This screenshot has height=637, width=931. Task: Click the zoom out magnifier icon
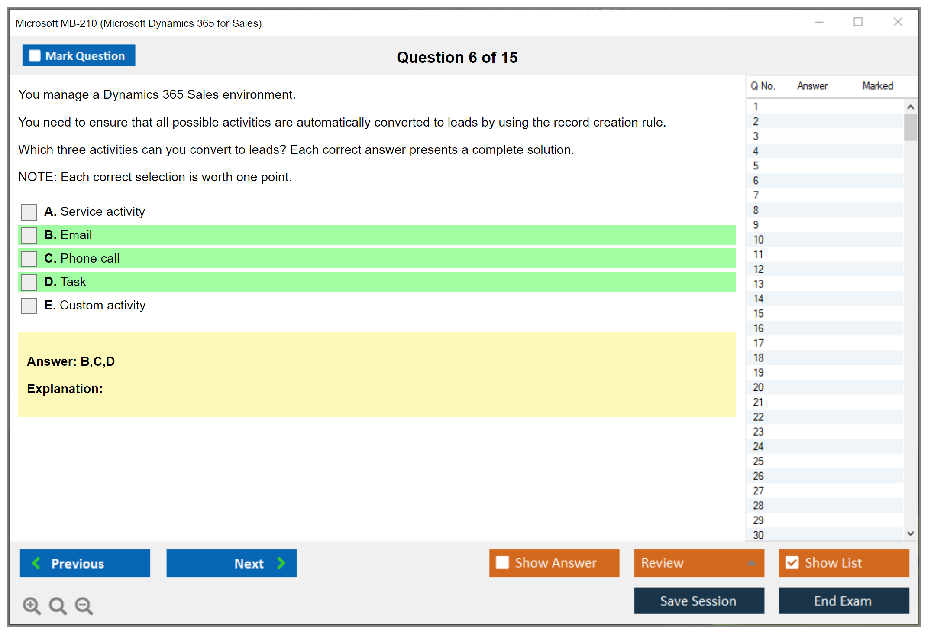click(84, 605)
